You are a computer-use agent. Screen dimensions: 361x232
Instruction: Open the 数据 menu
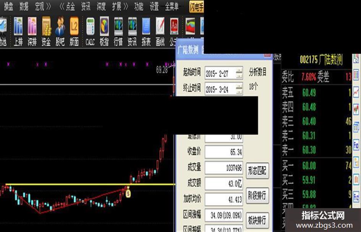click(x=24, y=6)
